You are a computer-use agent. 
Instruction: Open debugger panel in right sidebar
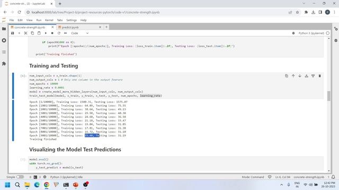click(x=336, y=40)
